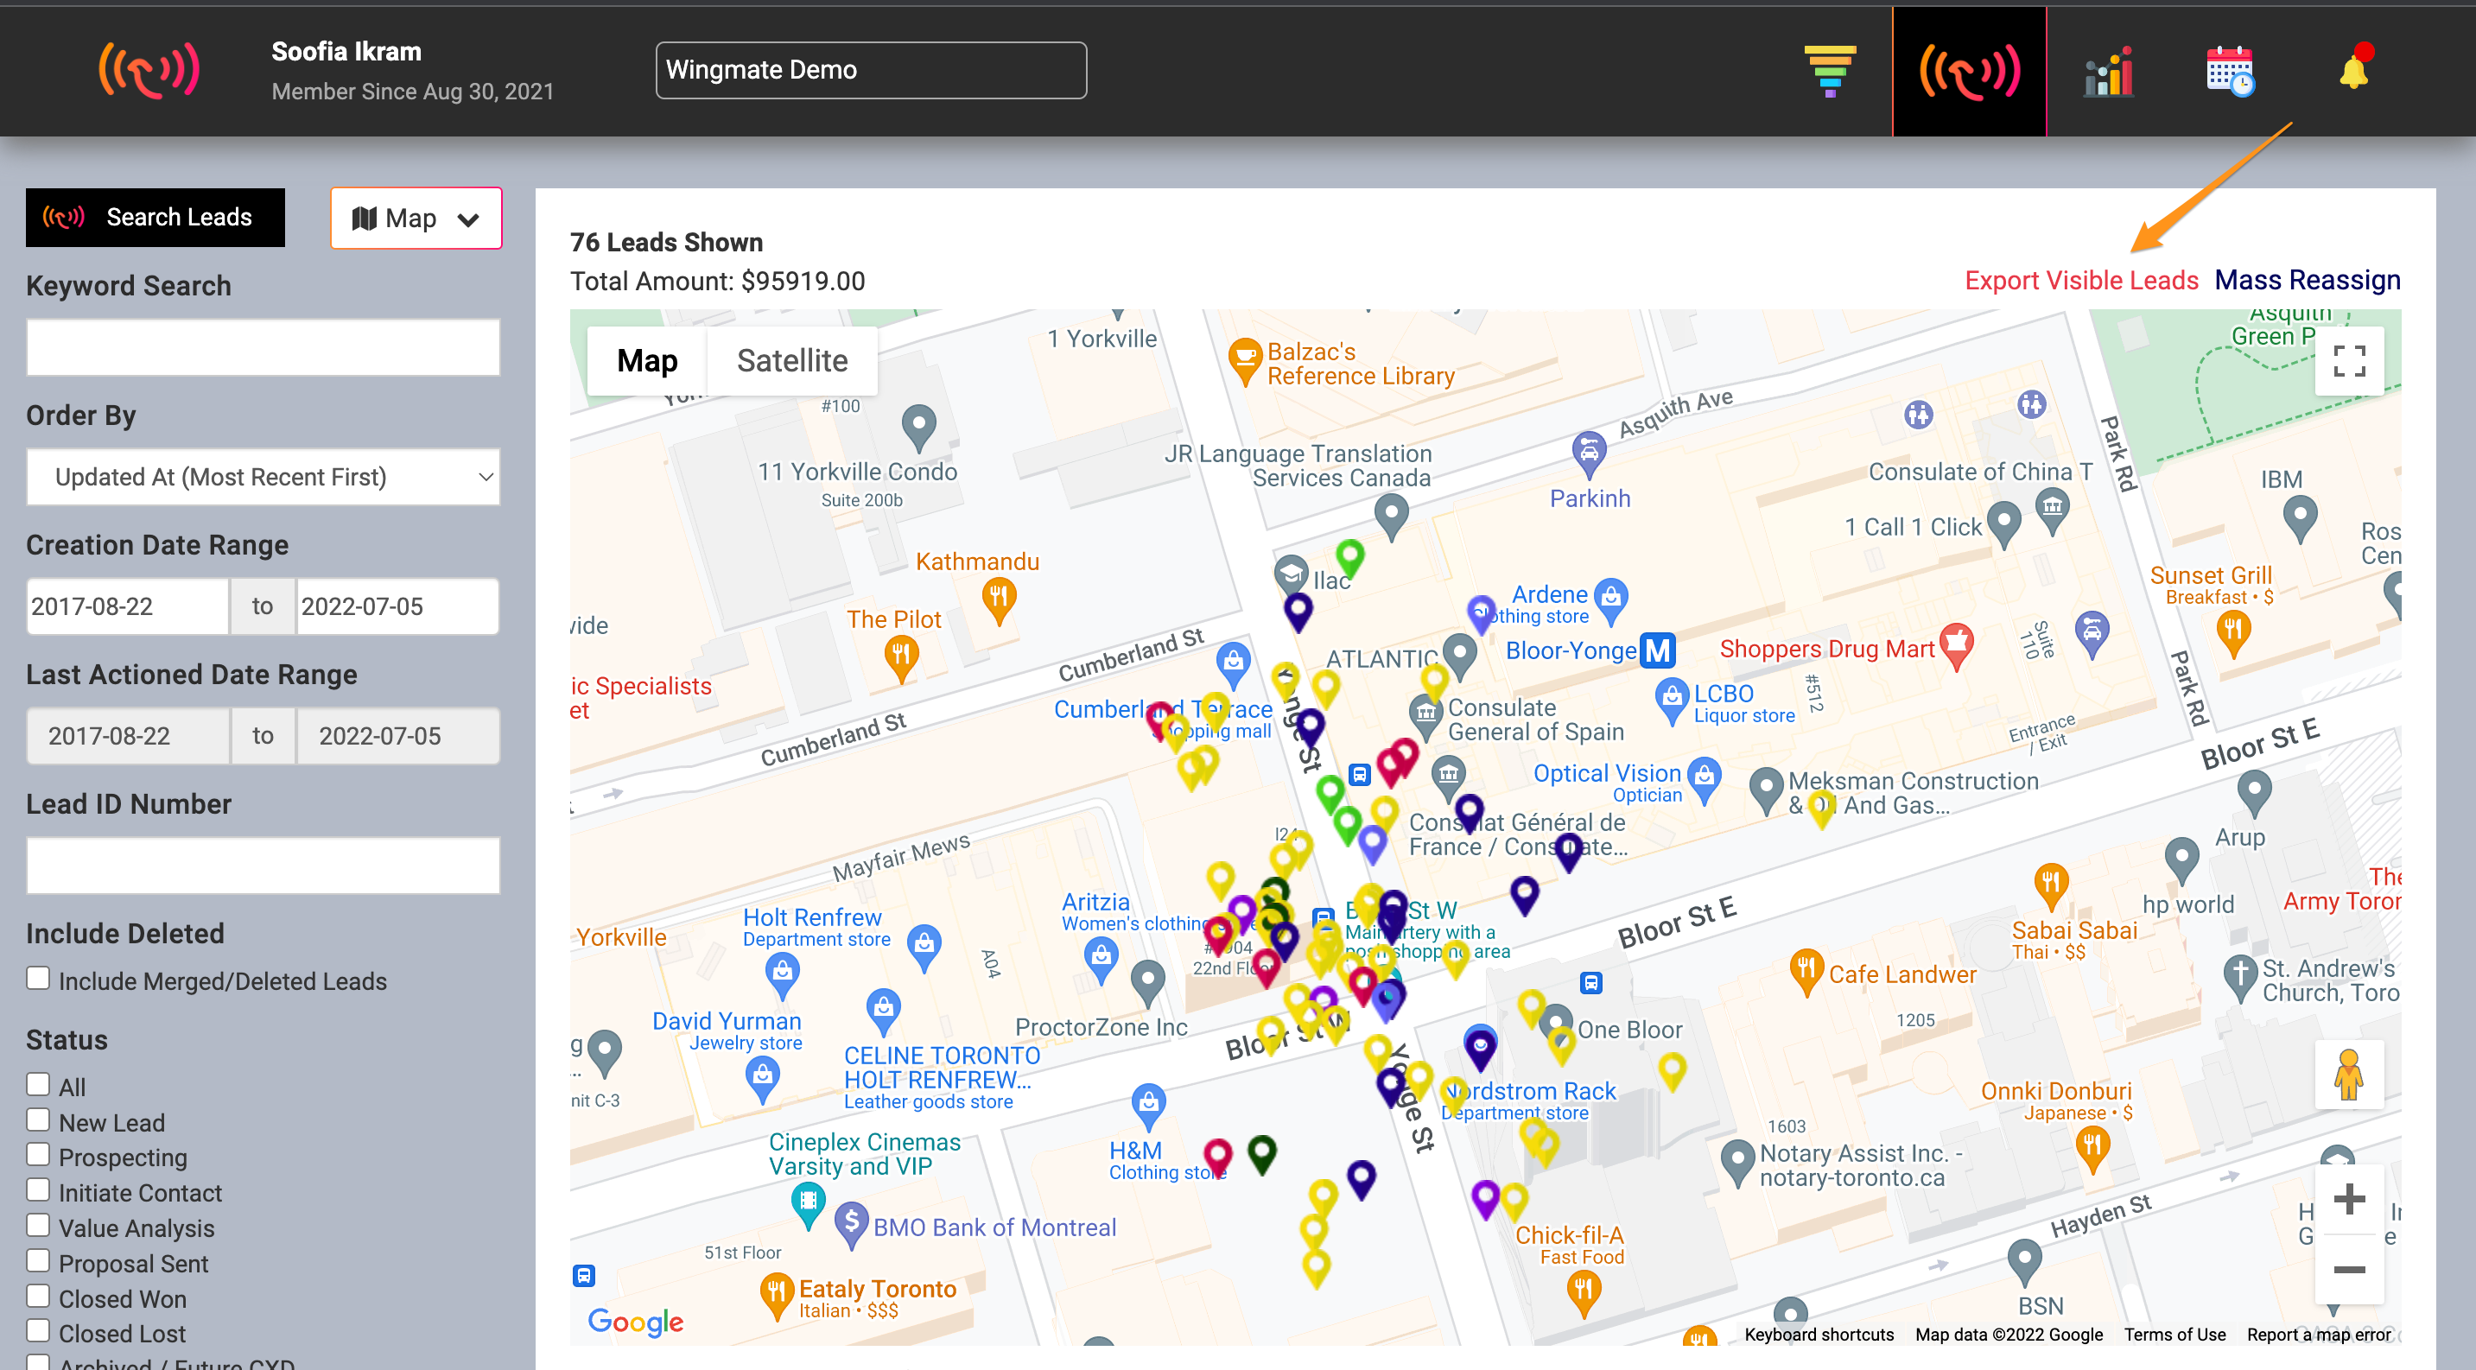Click the Eataly Toronto restaurant pin
2476x1370 pixels.
776,1296
